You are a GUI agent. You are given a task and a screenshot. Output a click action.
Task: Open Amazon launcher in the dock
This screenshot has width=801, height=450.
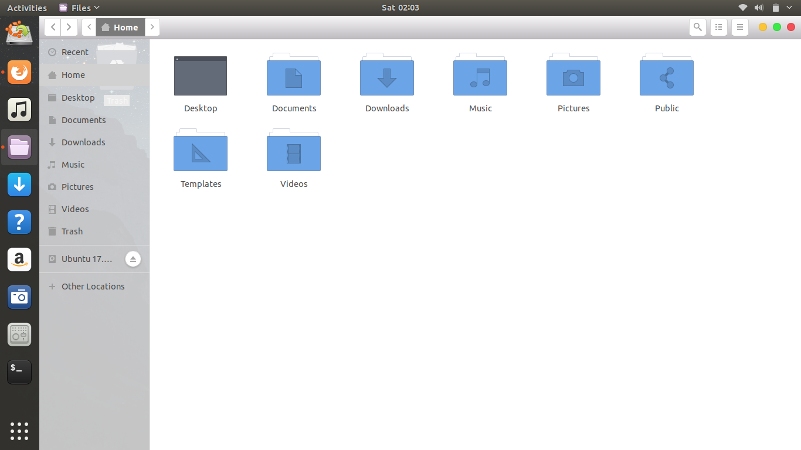pyautogui.click(x=19, y=260)
